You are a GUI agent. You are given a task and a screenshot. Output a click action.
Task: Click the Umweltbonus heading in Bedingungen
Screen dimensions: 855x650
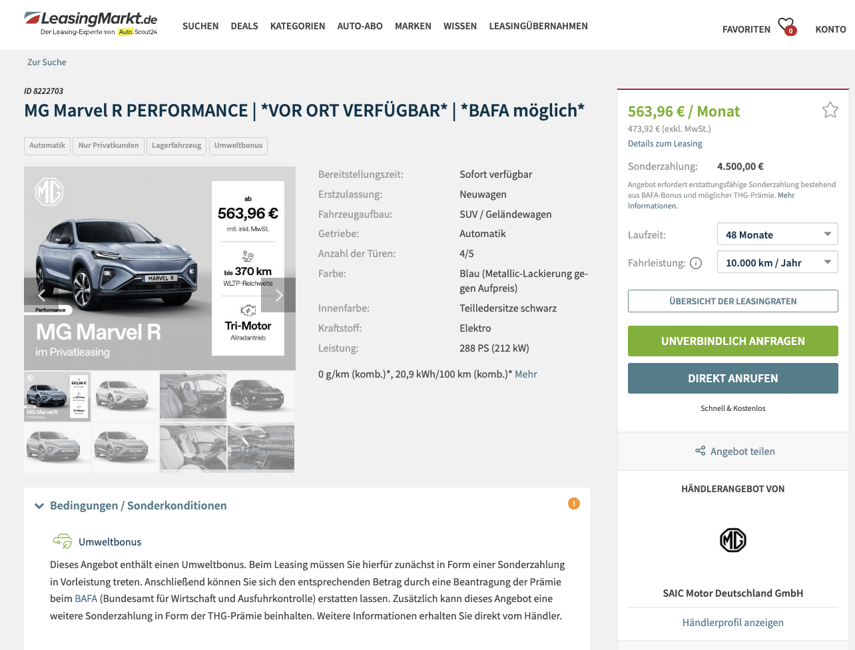pos(110,541)
